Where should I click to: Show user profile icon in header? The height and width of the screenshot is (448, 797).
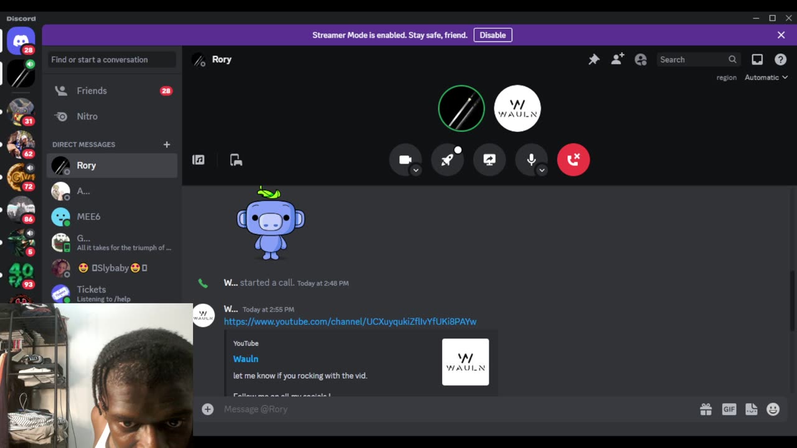[x=641, y=60]
